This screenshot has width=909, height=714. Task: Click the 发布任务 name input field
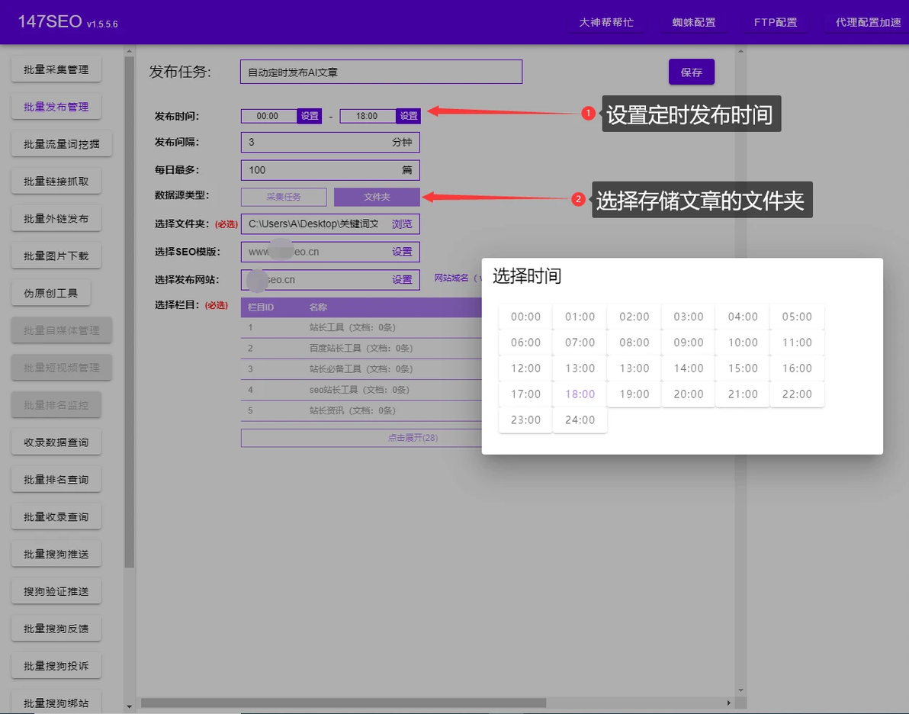(x=381, y=72)
